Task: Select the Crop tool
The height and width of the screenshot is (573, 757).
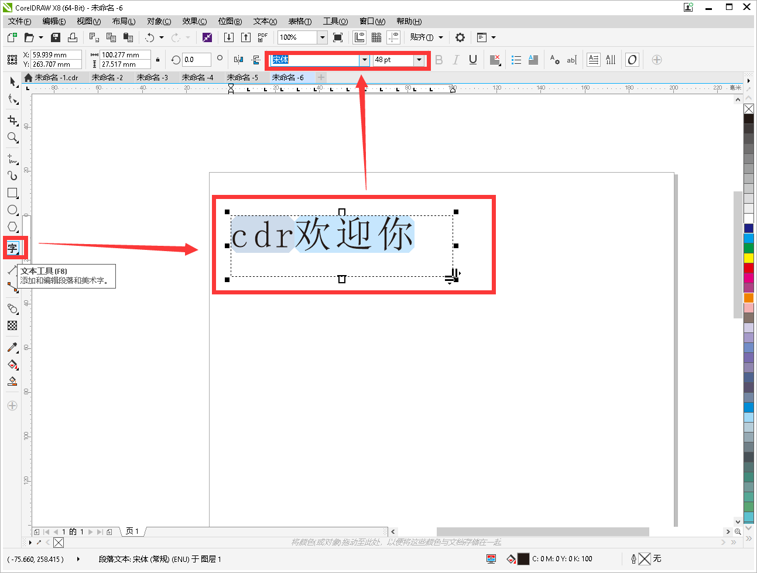Action: pos(12,120)
